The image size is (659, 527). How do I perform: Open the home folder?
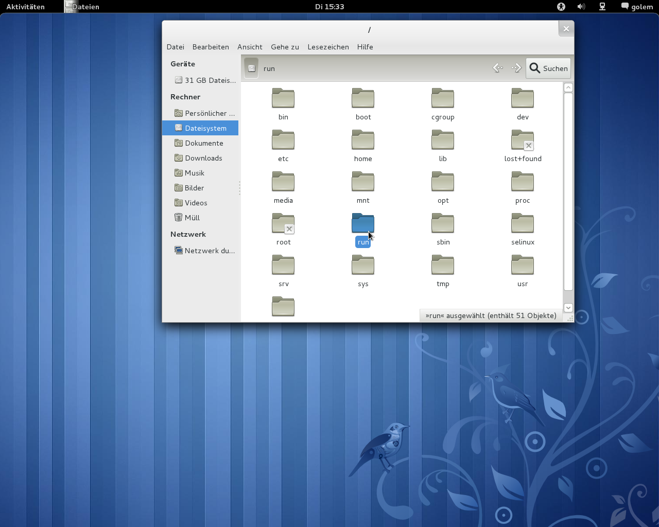(x=363, y=140)
